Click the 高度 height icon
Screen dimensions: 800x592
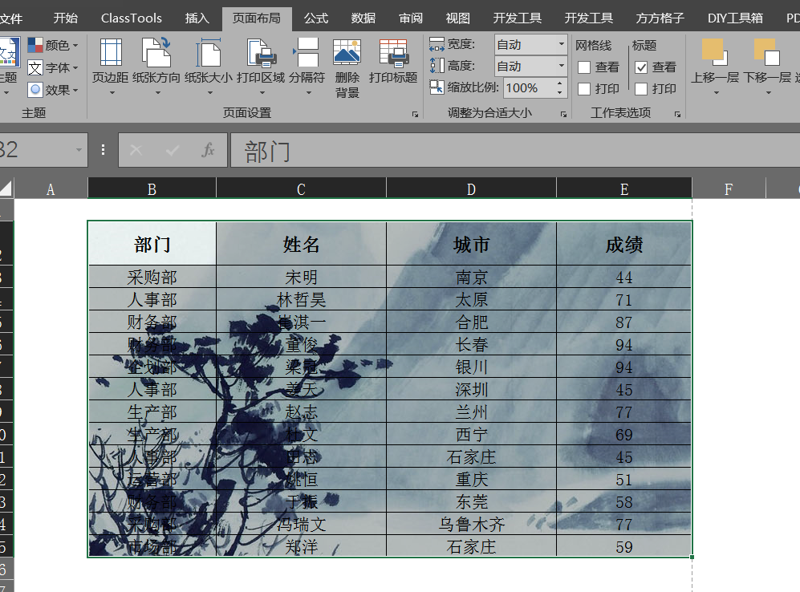pyautogui.click(x=437, y=66)
